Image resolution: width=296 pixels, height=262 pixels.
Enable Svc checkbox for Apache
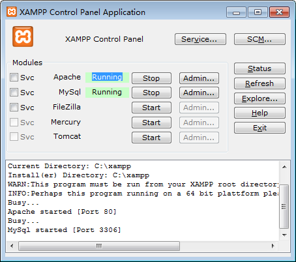point(14,78)
